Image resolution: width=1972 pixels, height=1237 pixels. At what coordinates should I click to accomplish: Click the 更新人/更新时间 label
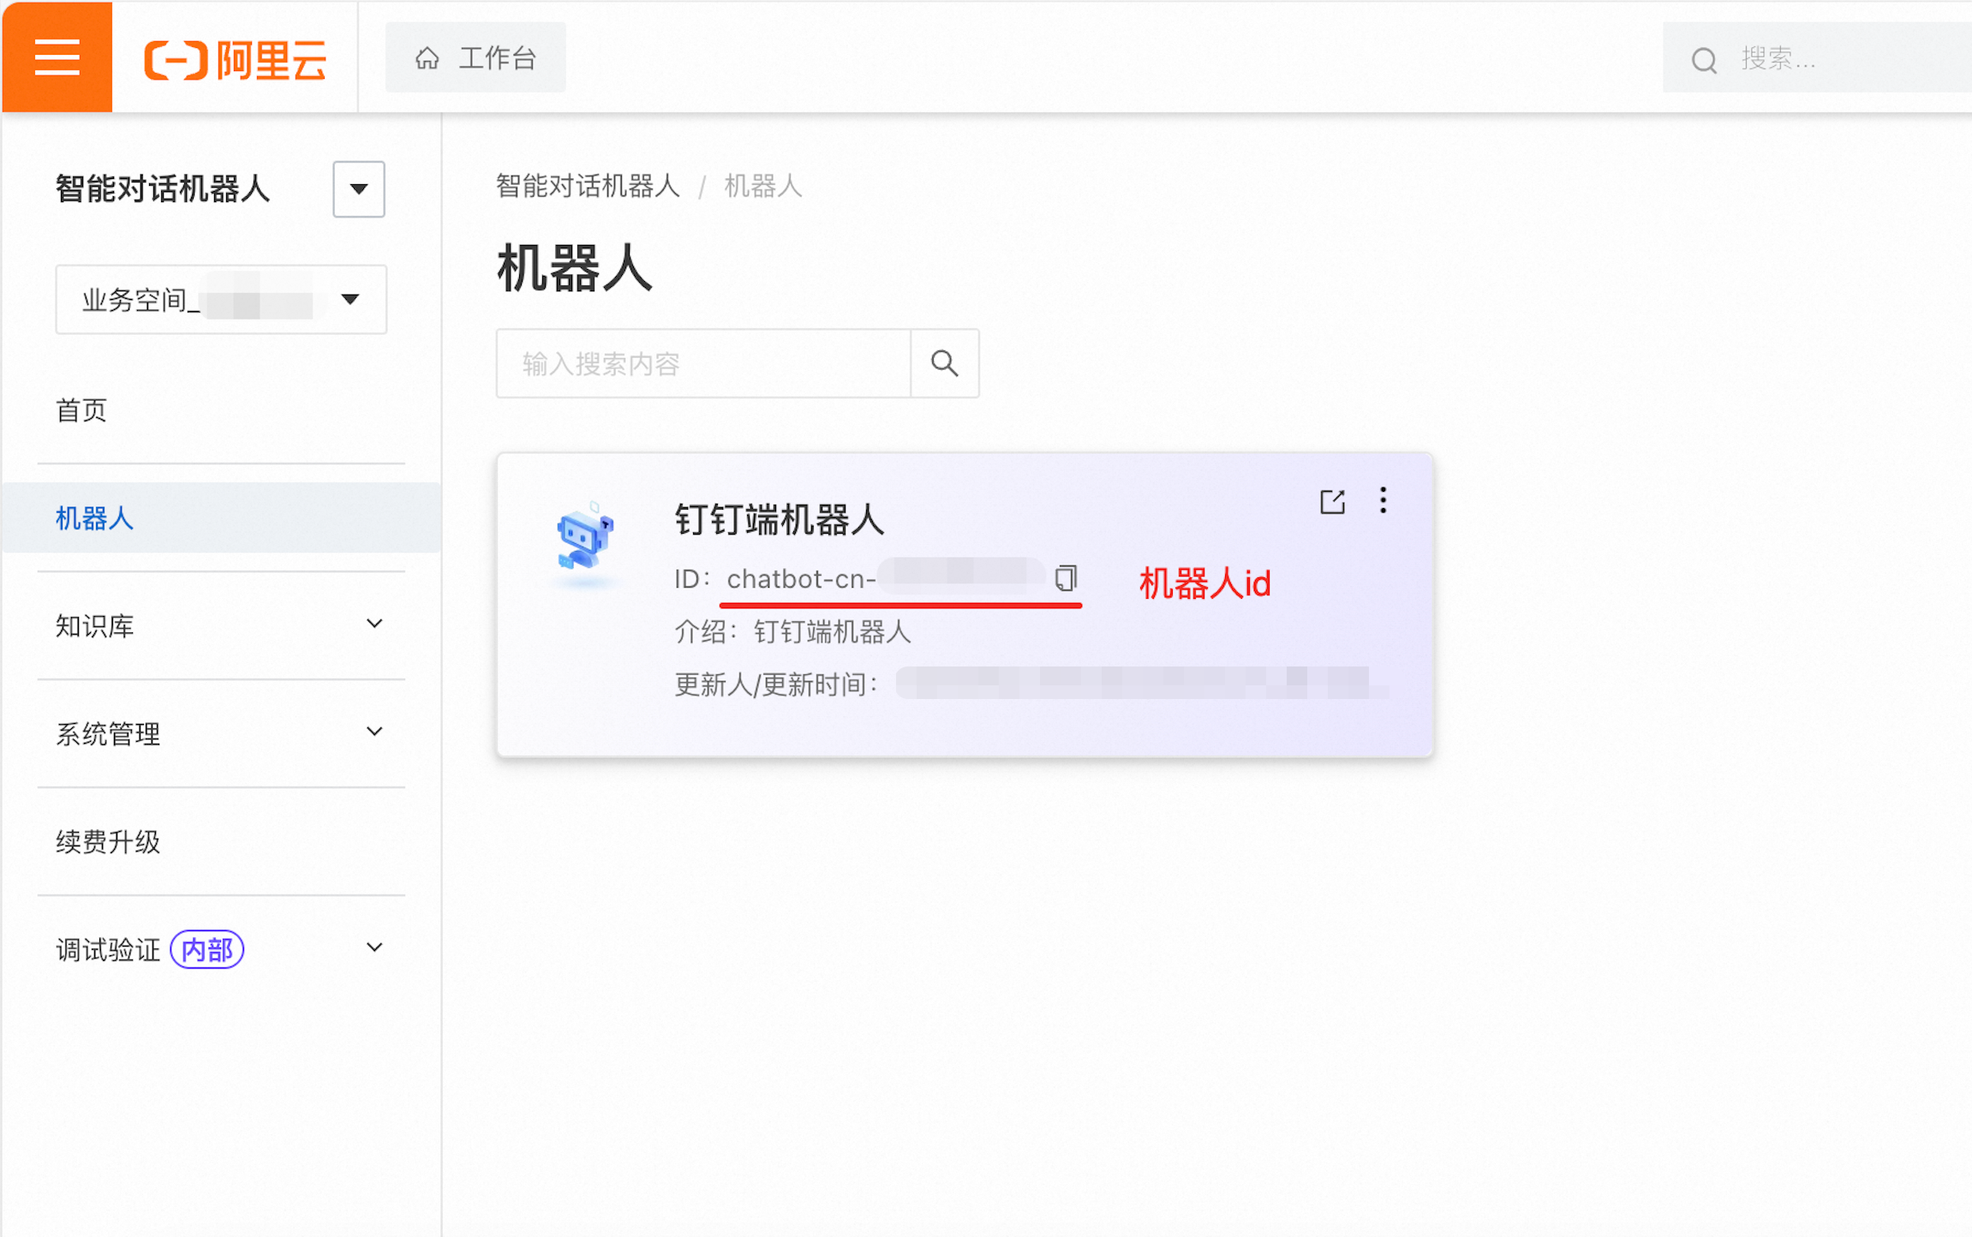(x=776, y=684)
